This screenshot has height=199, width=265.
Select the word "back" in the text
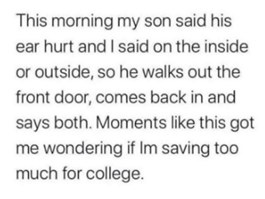point(168,97)
